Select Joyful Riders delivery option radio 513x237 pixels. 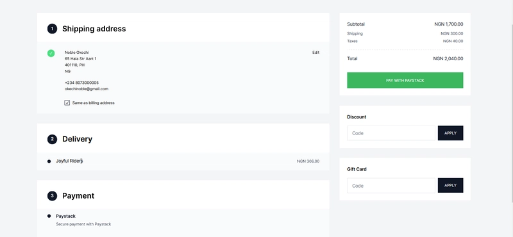coord(49,161)
